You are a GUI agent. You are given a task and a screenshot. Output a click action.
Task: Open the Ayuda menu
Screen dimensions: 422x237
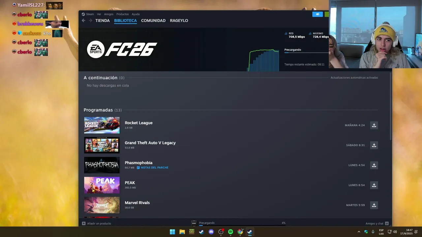coord(136,14)
